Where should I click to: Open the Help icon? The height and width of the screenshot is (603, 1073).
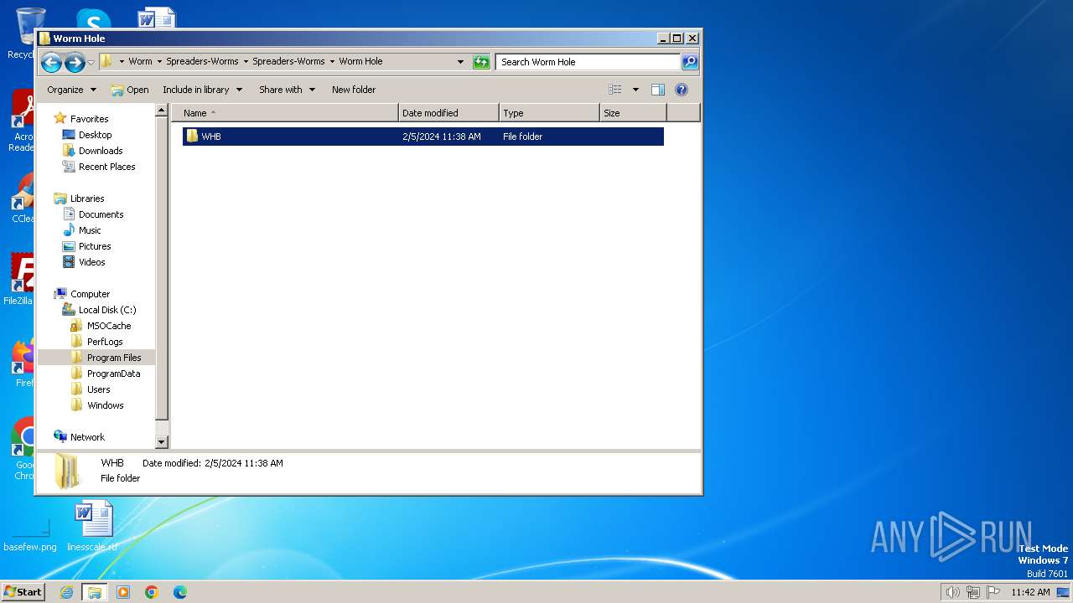pos(682,90)
